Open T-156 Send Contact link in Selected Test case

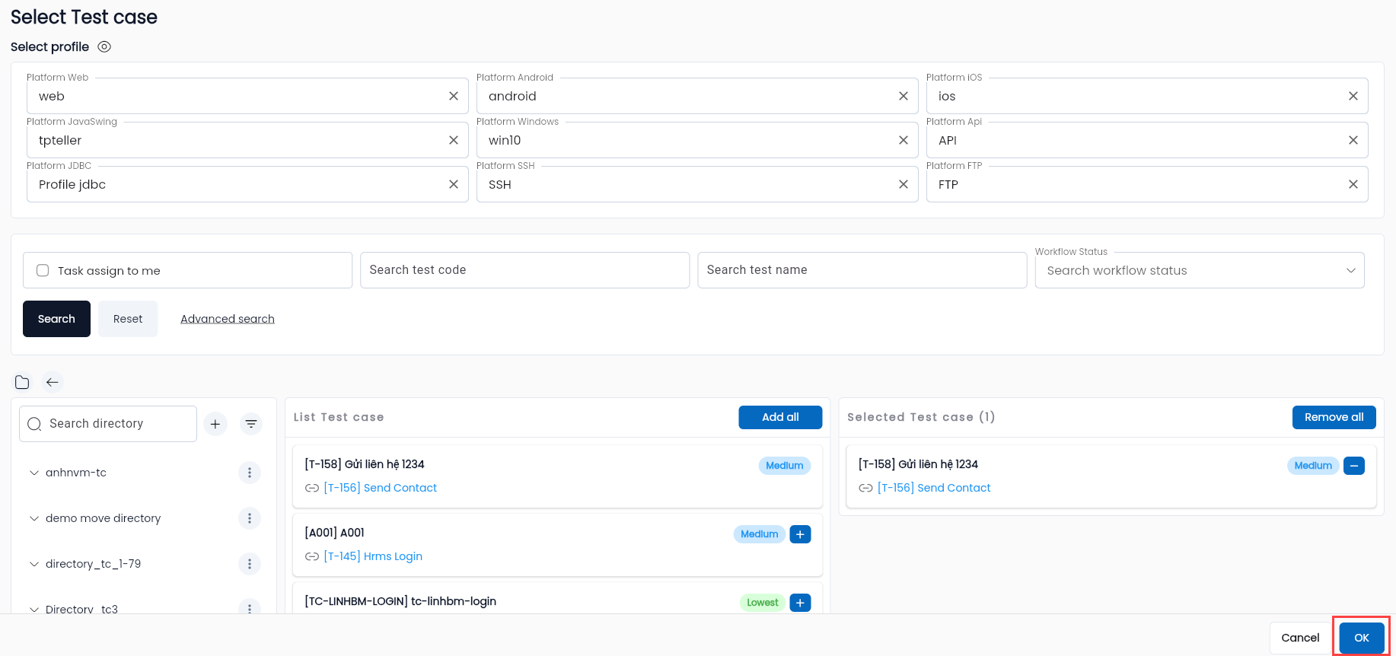[x=934, y=488]
